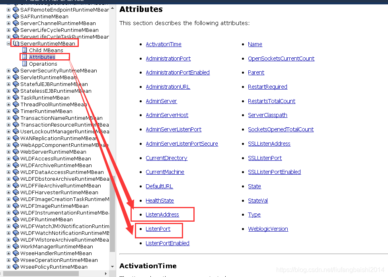Expand the SAFRemoteEndpointRuntimeMBean node
Screen dimensions: 388x277
coord(8,10)
